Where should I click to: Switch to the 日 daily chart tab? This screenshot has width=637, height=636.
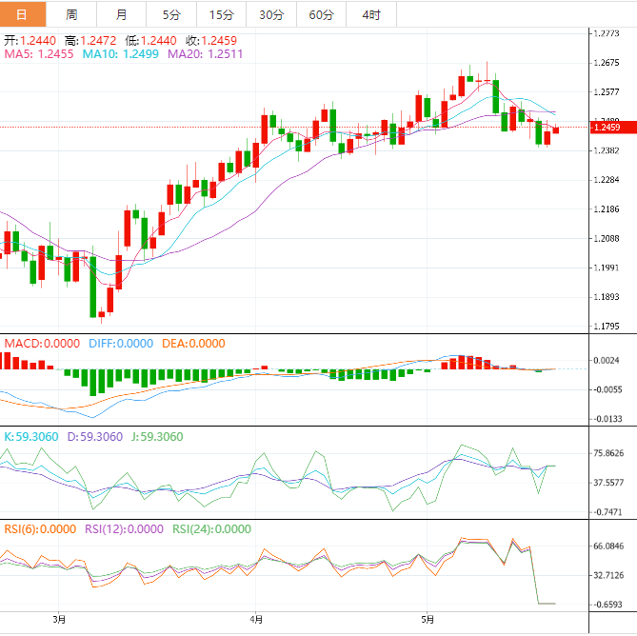pyautogui.click(x=22, y=14)
